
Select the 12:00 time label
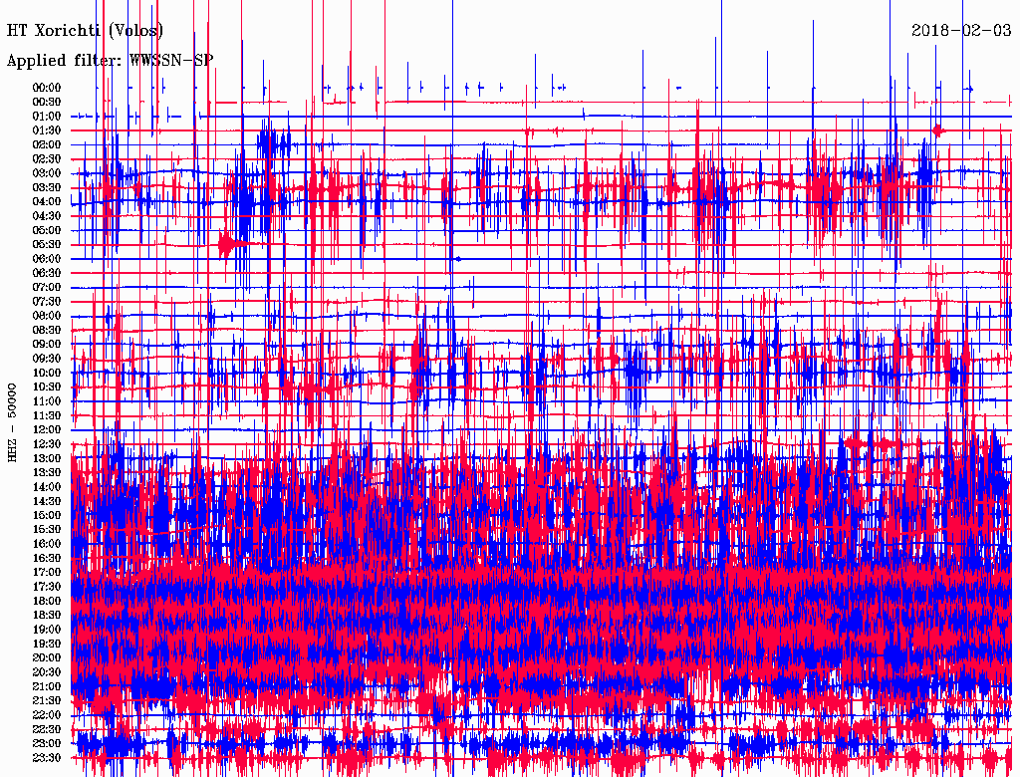47,429
